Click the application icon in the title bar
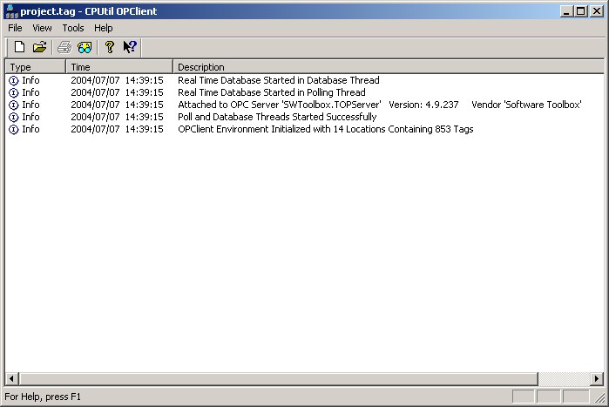 coord(10,11)
